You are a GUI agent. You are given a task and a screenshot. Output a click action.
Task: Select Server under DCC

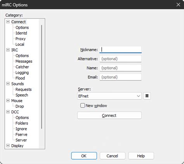[21, 140]
